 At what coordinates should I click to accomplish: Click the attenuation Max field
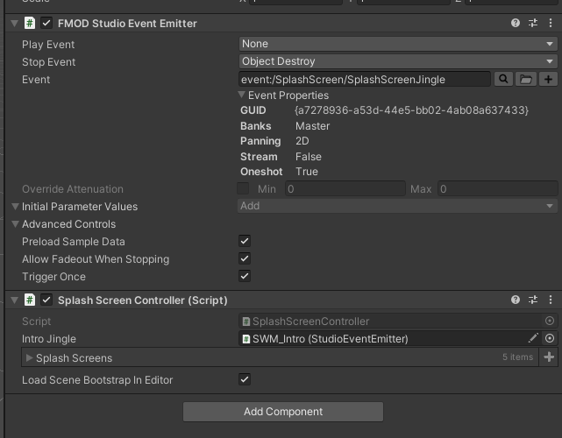[497, 188]
